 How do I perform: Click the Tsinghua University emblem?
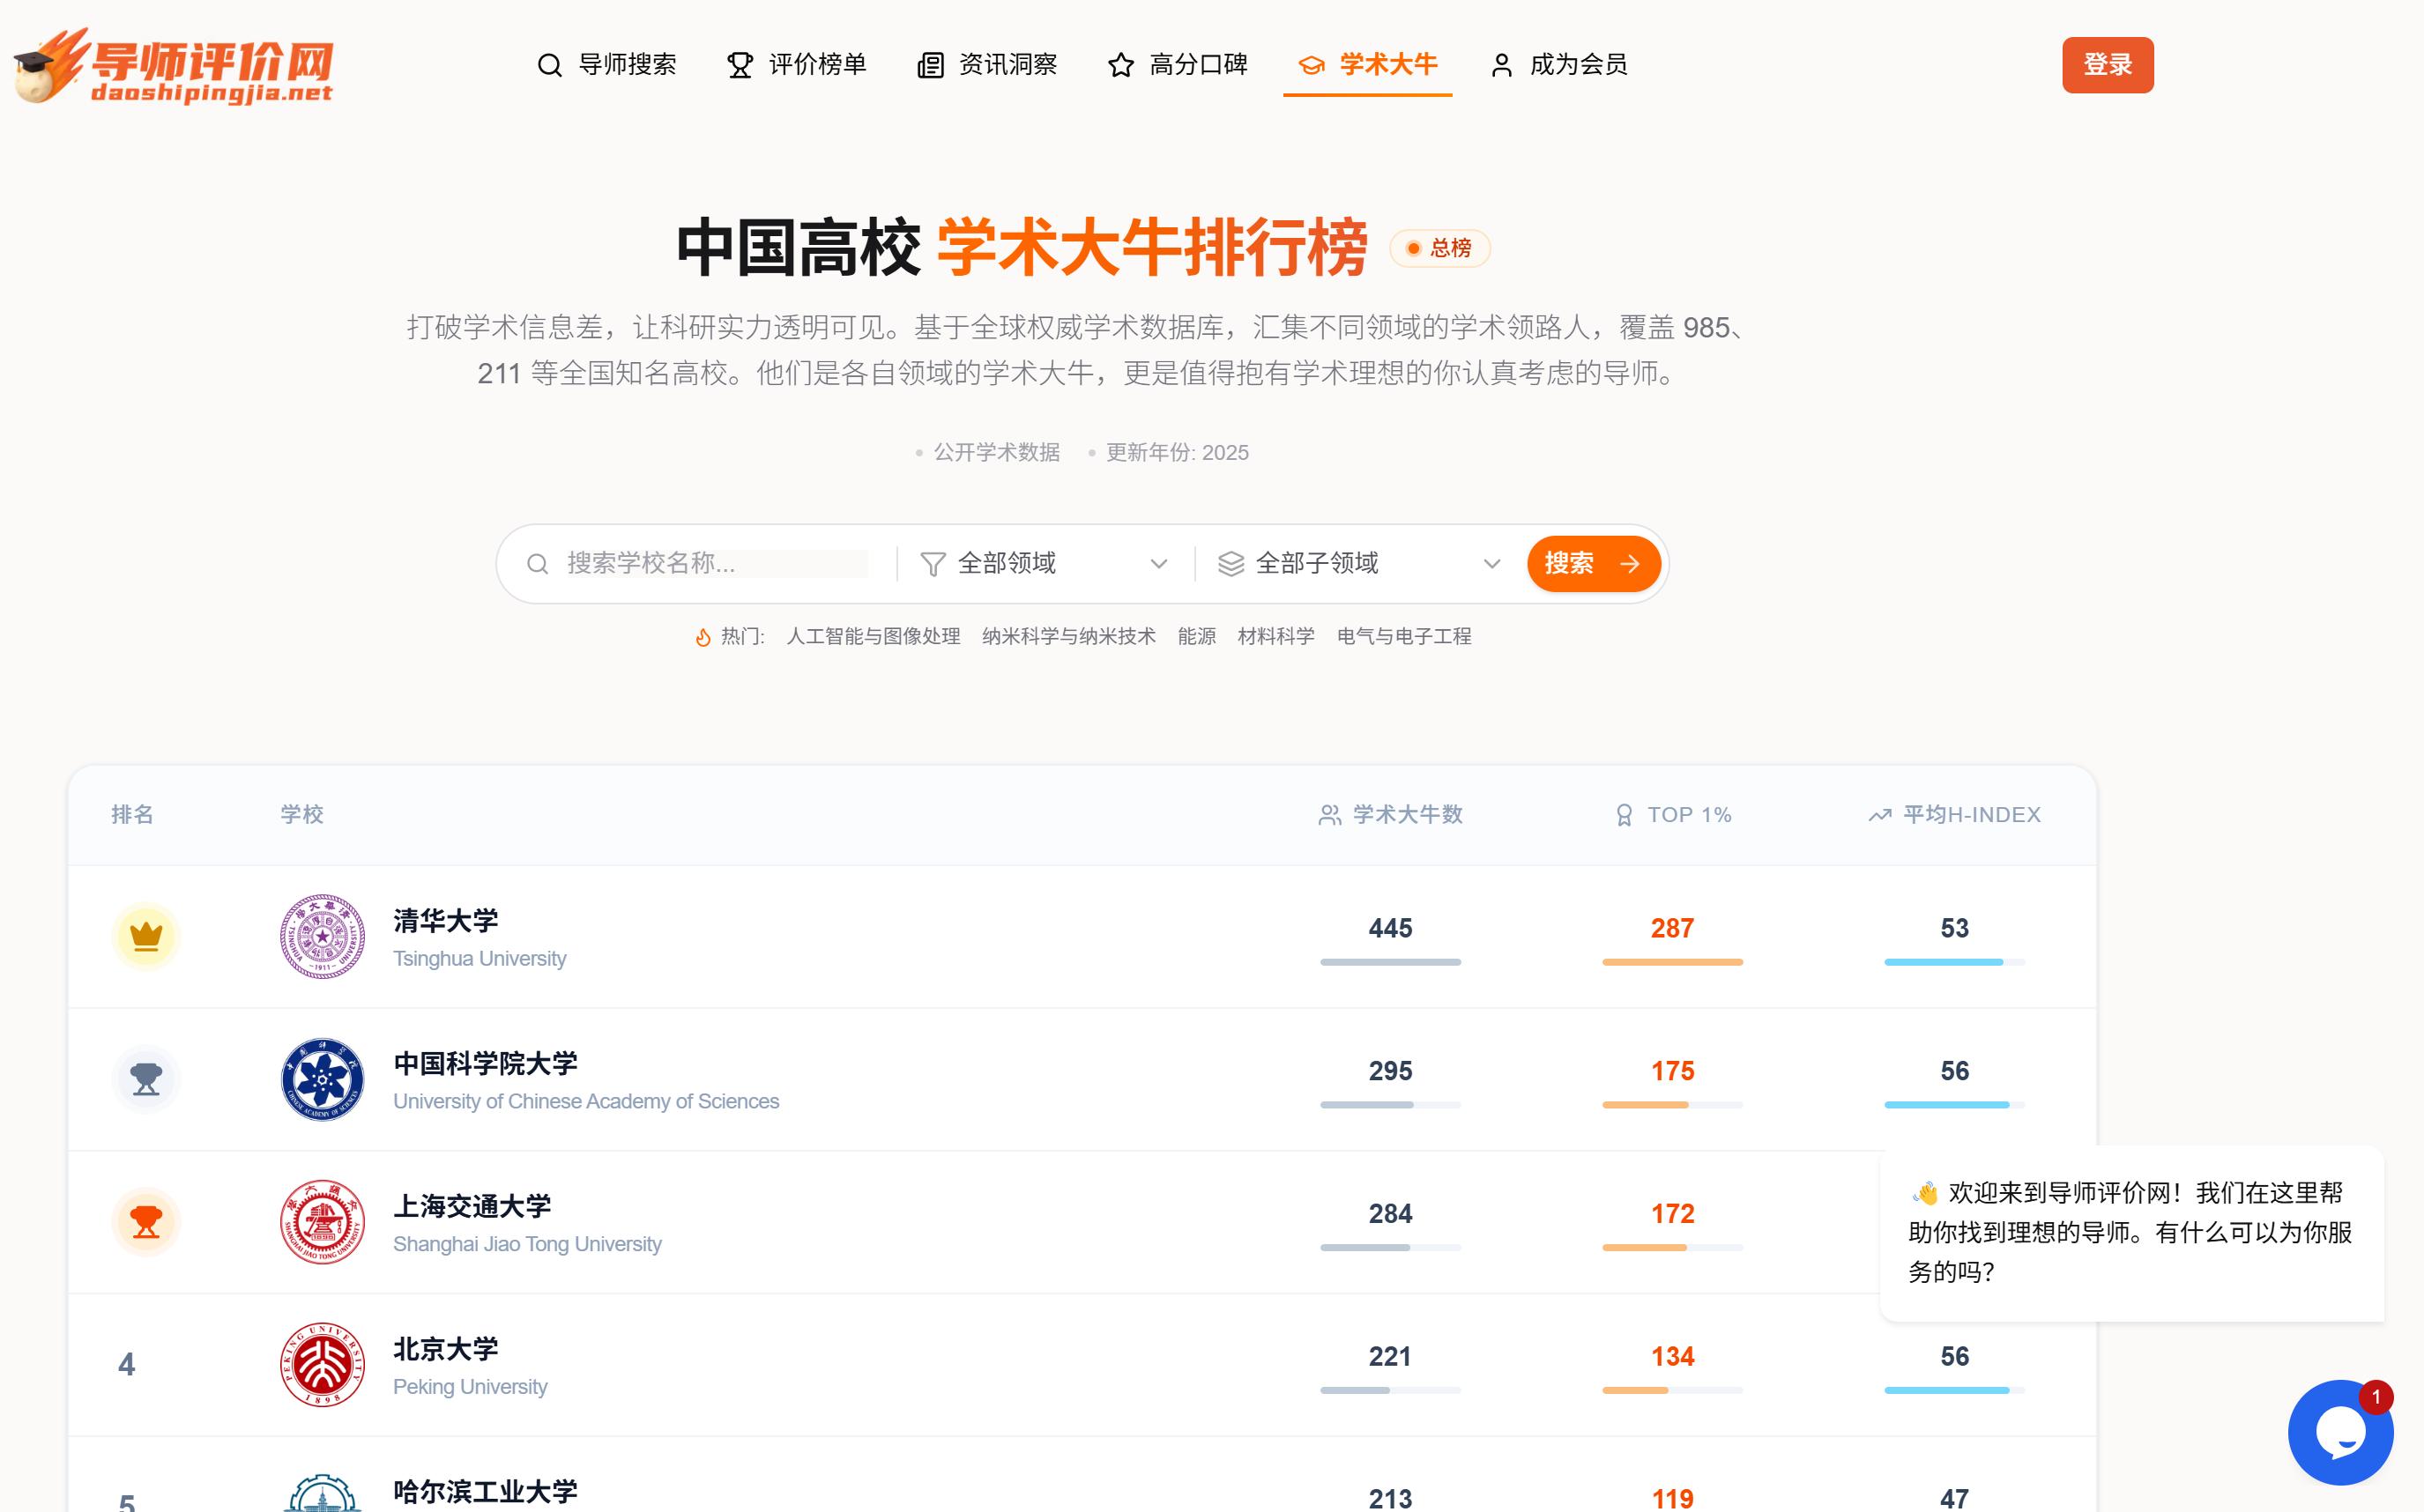pyautogui.click(x=322, y=937)
